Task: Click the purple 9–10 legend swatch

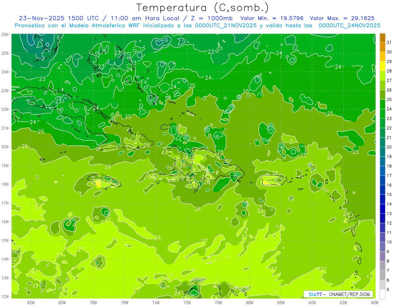Action: coord(382,247)
